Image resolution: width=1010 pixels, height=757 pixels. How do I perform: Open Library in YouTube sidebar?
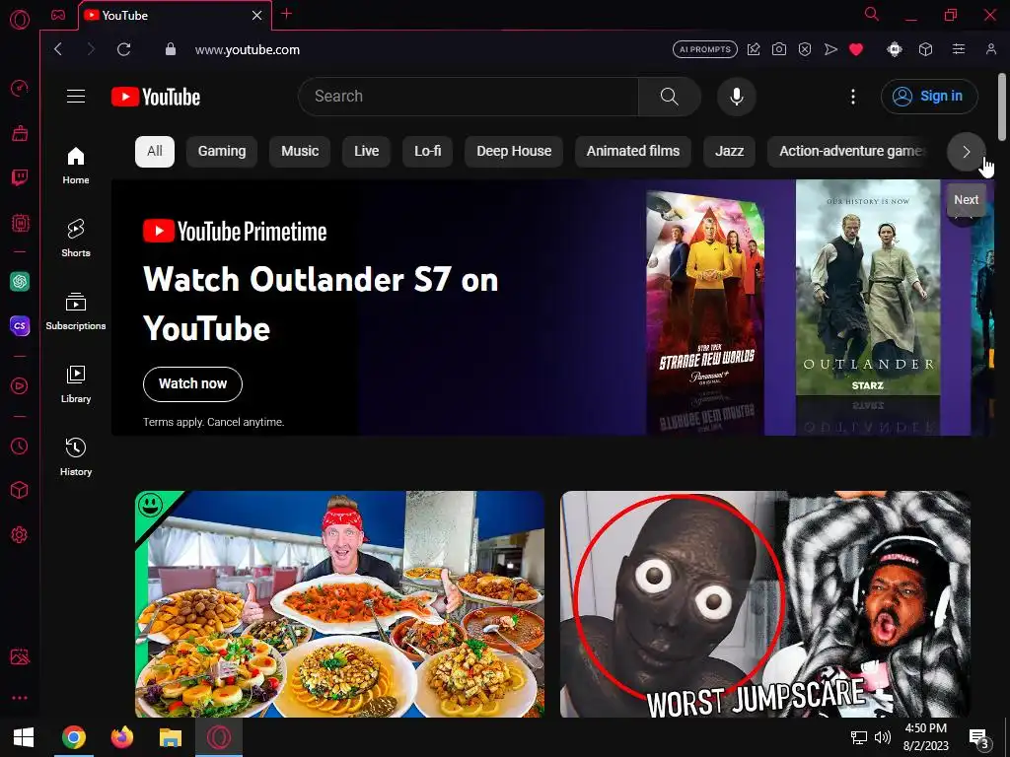tap(76, 384)
